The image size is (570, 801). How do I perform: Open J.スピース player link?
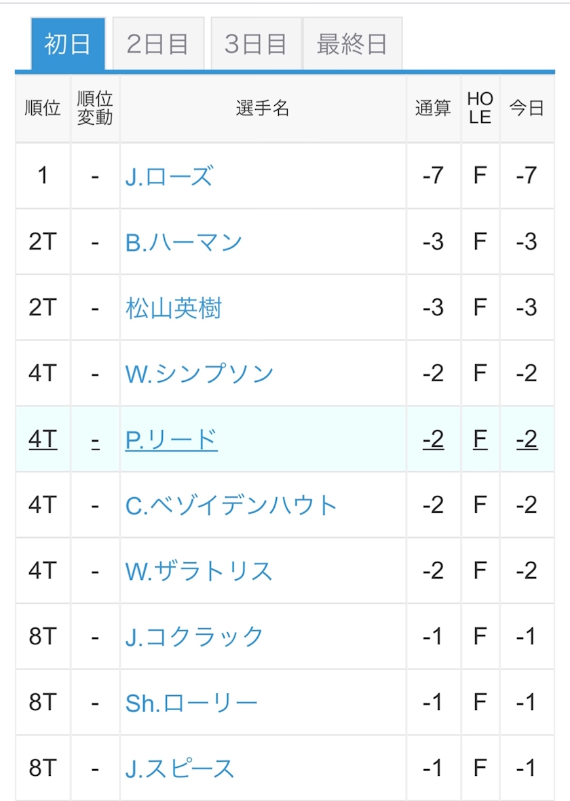[179, 769]
